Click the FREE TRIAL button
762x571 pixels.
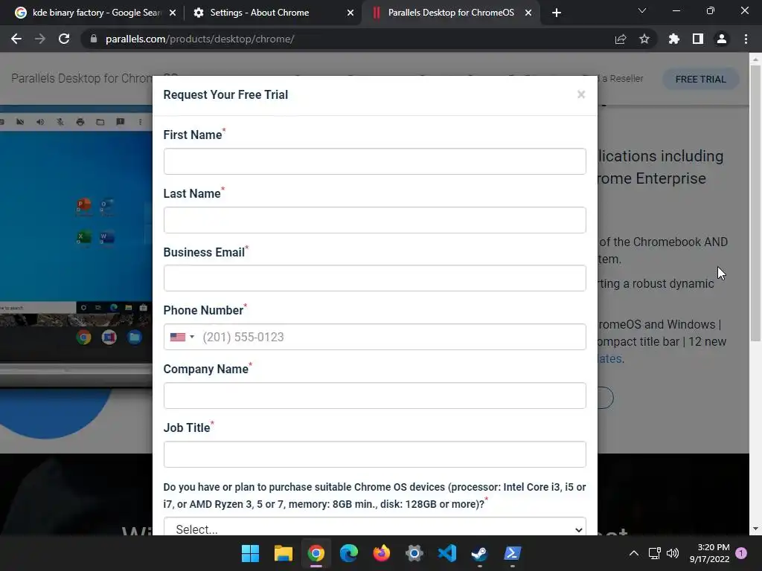(700, 79)
